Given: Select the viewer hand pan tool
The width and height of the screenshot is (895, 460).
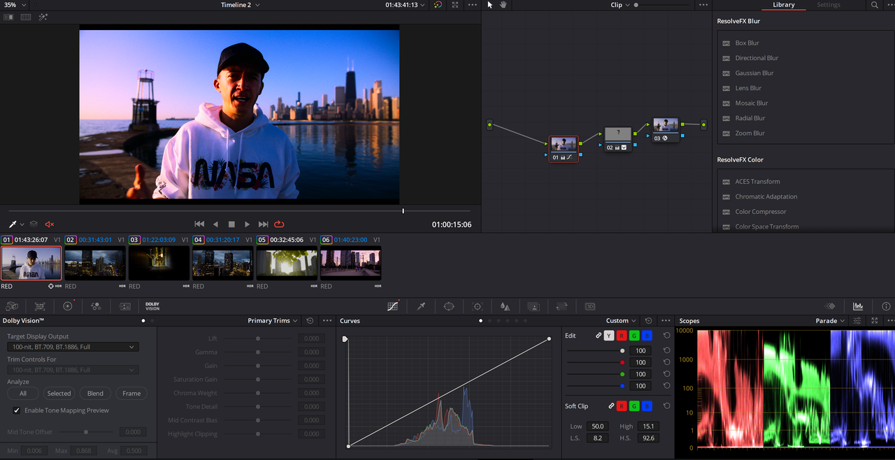Looking at the screenshot, I should pos(503,5).
